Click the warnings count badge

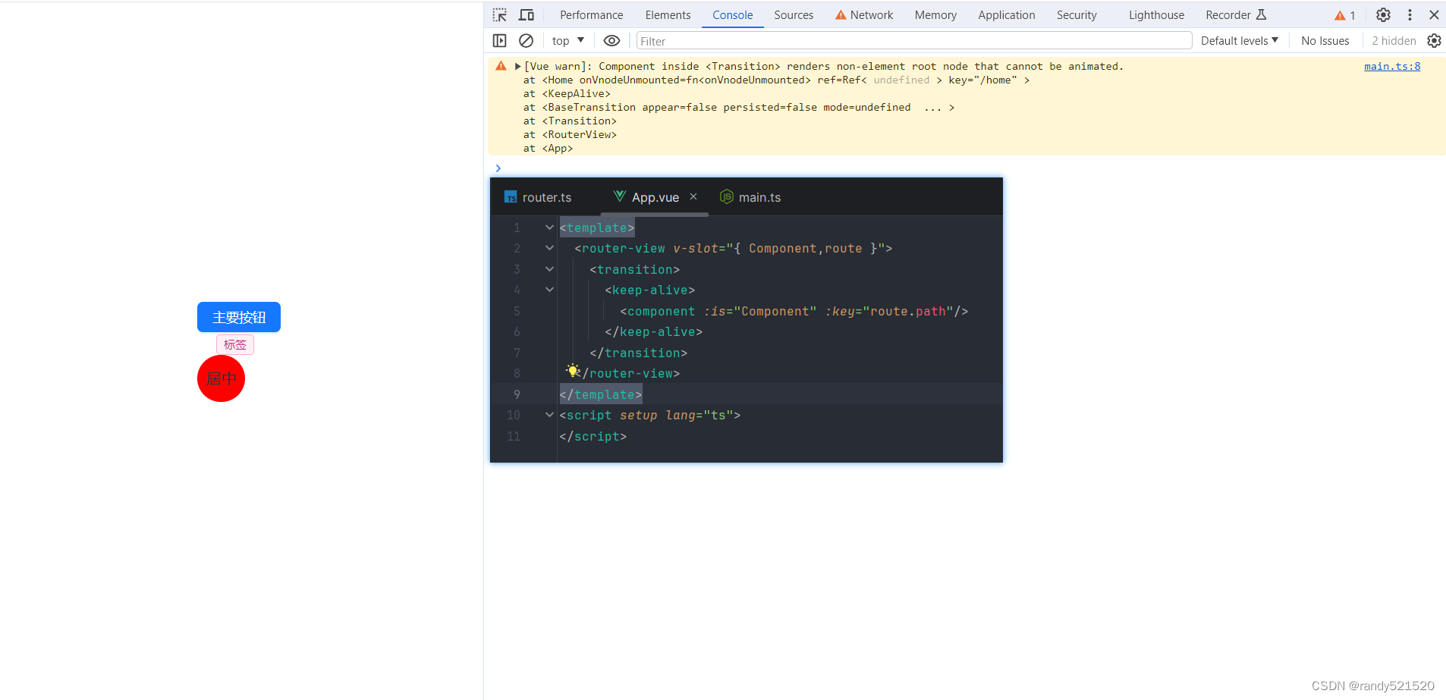coord(1345,15)
